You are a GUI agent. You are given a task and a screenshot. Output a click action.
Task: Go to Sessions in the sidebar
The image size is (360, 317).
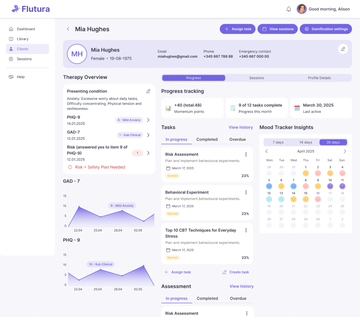[24, 59]
